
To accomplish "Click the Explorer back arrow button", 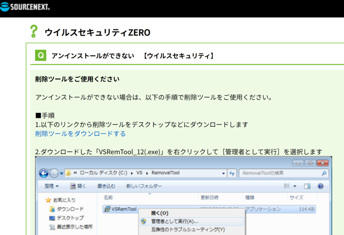I will (x=44, y=174).
